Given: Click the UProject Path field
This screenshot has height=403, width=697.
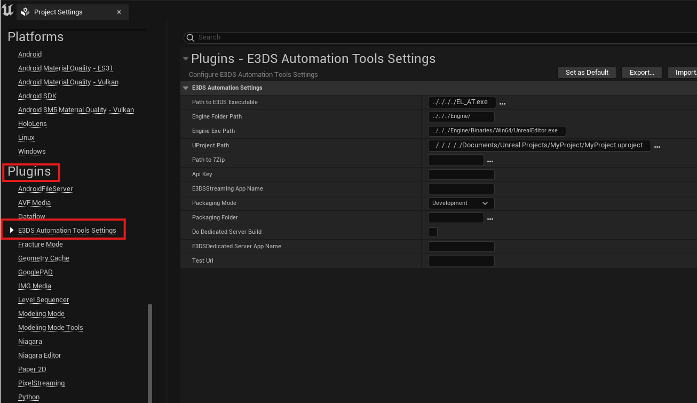Looking at the screenshot, I should point(540,145).
